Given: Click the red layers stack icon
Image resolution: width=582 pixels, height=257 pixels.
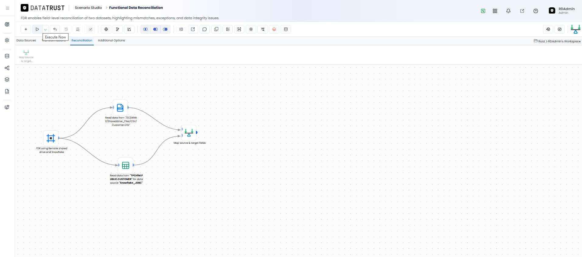Looking at the screenshot, I should click(274, 29).
